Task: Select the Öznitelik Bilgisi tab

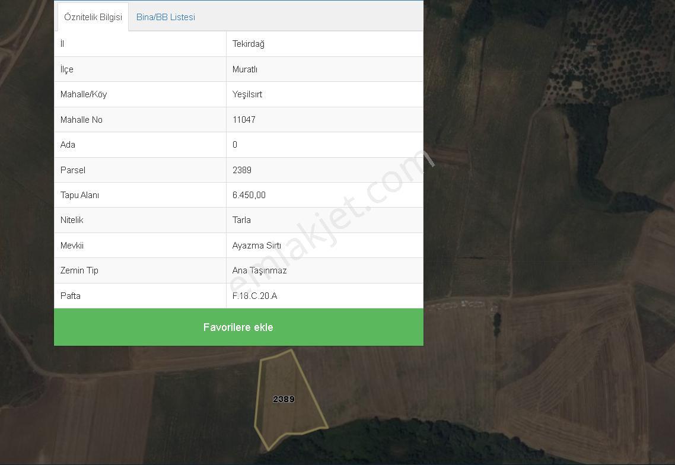Action: pos(93,17)
